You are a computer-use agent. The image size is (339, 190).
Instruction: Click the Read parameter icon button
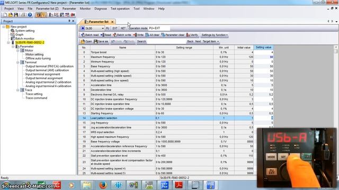click(106, 35)
